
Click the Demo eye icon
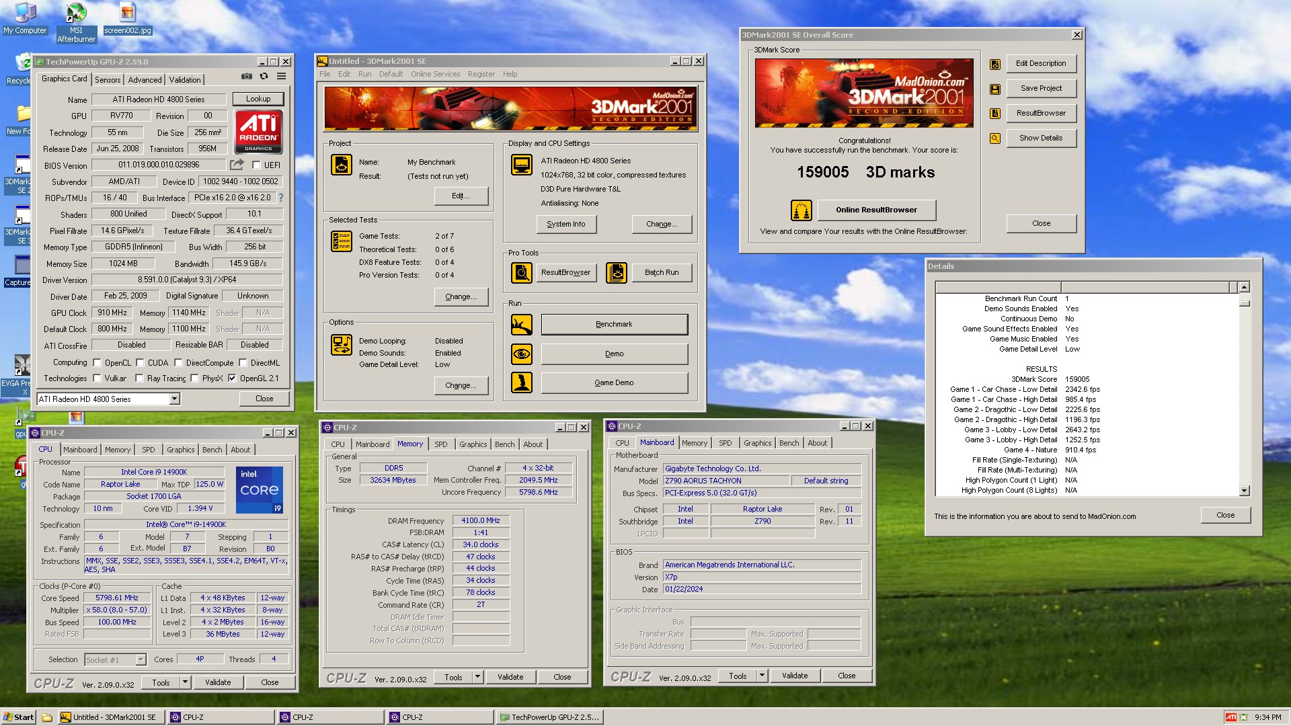coord(522,354)
